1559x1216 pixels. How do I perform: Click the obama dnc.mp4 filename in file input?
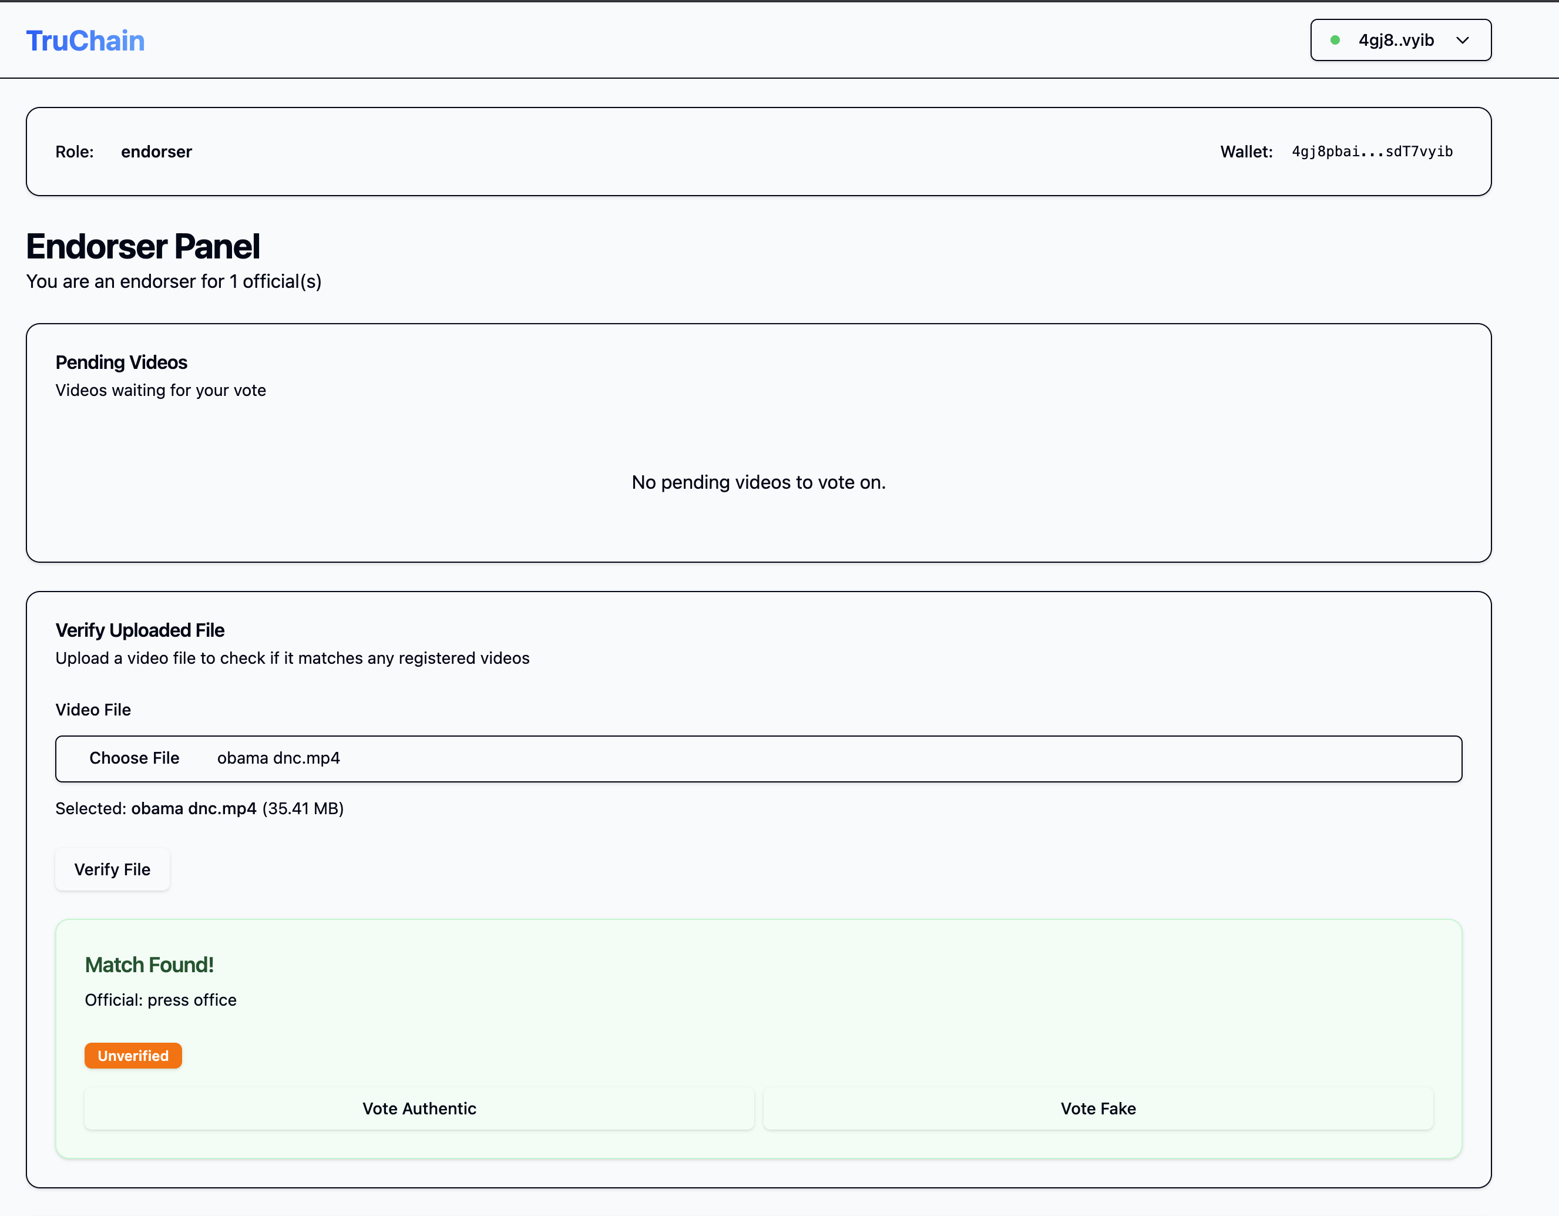tap(278, 758)
